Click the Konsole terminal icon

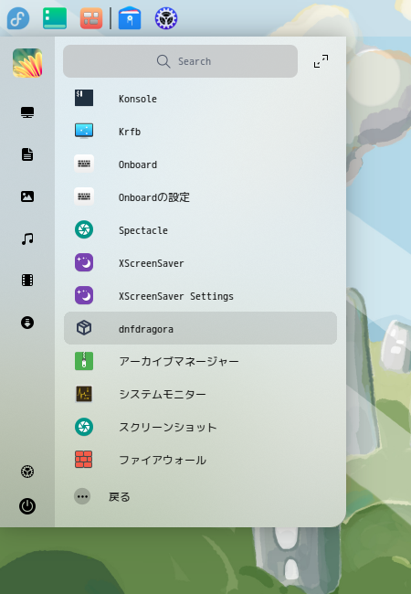[84, 98]
